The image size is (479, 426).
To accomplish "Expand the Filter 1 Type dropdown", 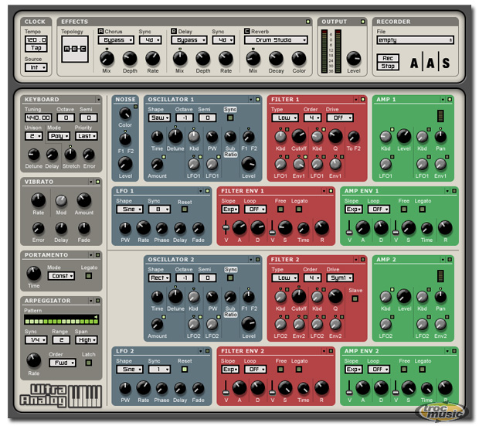I will click(283, 118).
